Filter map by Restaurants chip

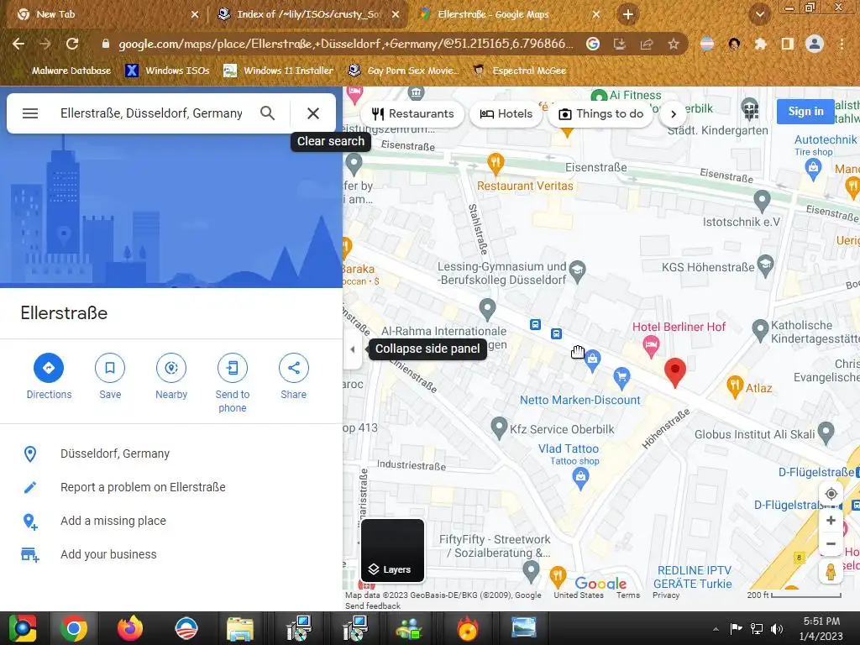tap(413, 114)
